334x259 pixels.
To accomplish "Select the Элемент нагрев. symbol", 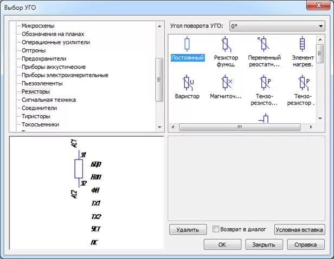I will pos(303,51).
